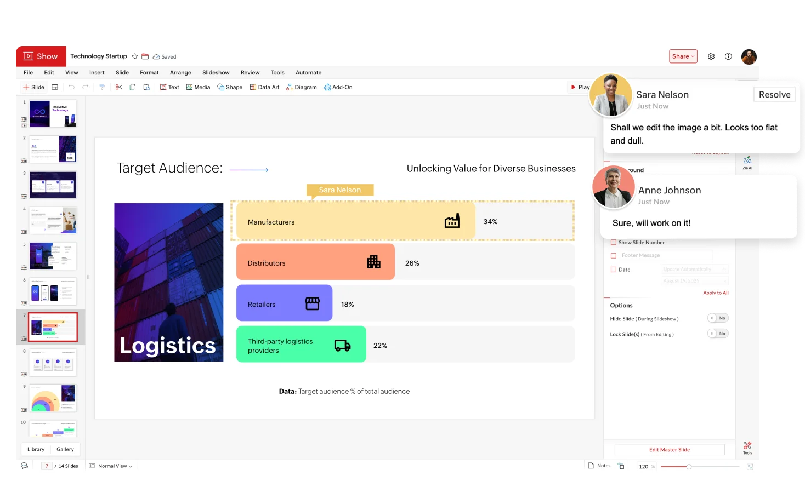Expand the Share button dropdown
Image resolution: width=805 pixels, height=493 pixels.
(x=683, y=56)
